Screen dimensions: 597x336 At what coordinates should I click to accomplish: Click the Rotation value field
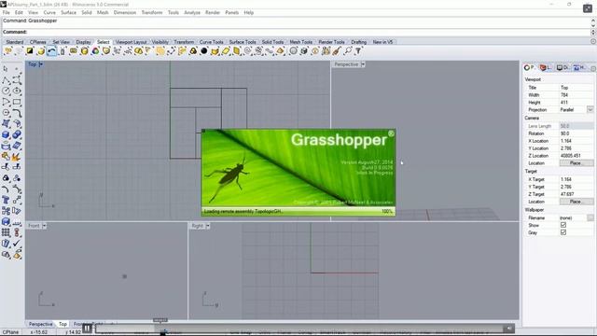576,133
